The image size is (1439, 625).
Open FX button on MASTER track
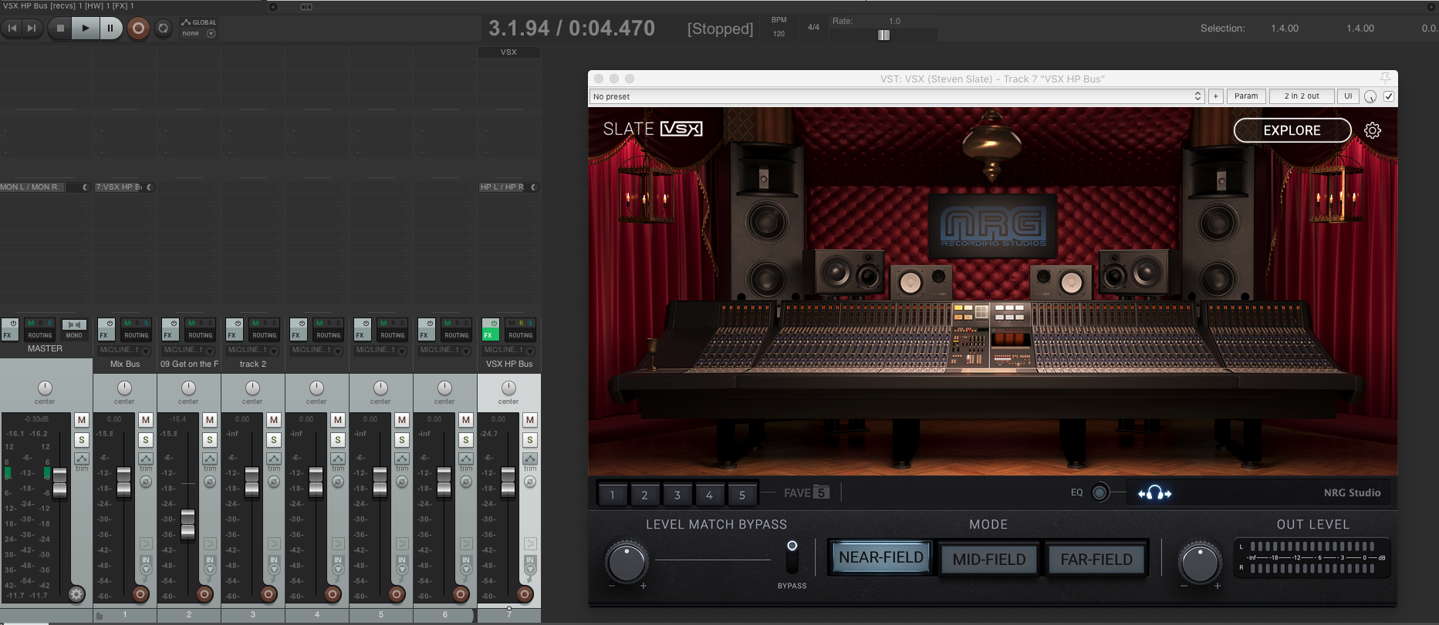(8, 335)
